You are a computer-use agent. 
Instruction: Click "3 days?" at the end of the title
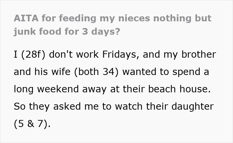[x=101, y=32]
